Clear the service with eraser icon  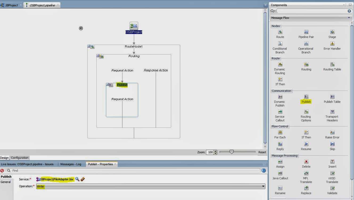tap(83, 179)
